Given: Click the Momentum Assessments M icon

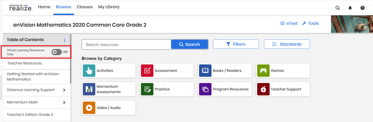Looking at the screenshot, I should point(89,89).
